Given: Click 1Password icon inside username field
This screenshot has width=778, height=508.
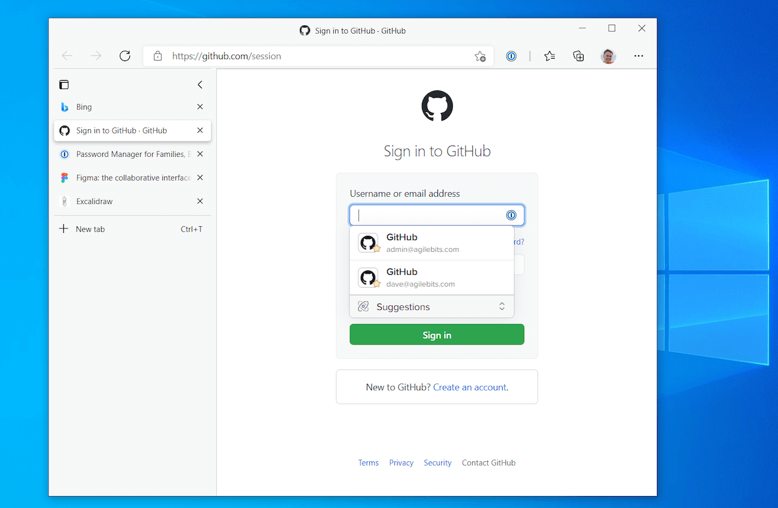Looking at the screenshot, I should 511,215.
